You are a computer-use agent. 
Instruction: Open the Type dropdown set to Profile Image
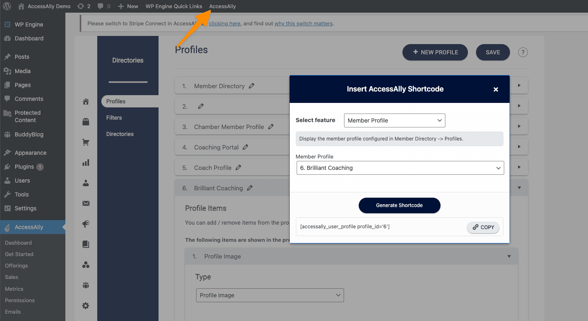coord(270,295)
